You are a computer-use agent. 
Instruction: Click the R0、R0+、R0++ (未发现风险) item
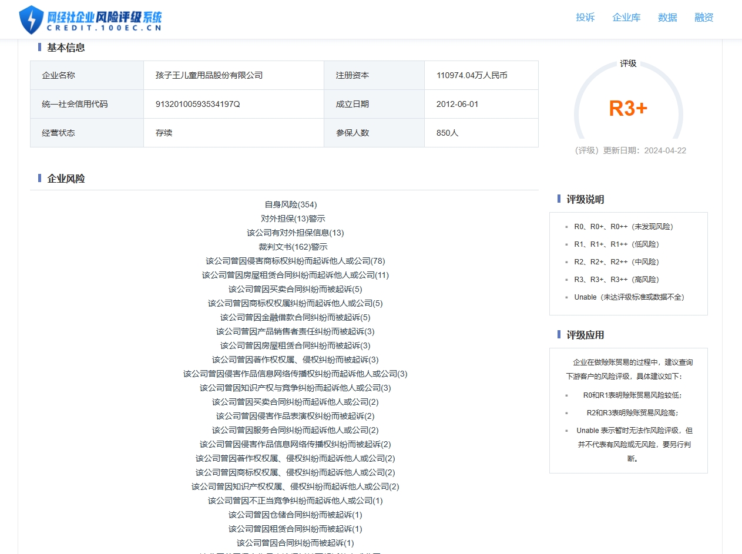(624, 226)
